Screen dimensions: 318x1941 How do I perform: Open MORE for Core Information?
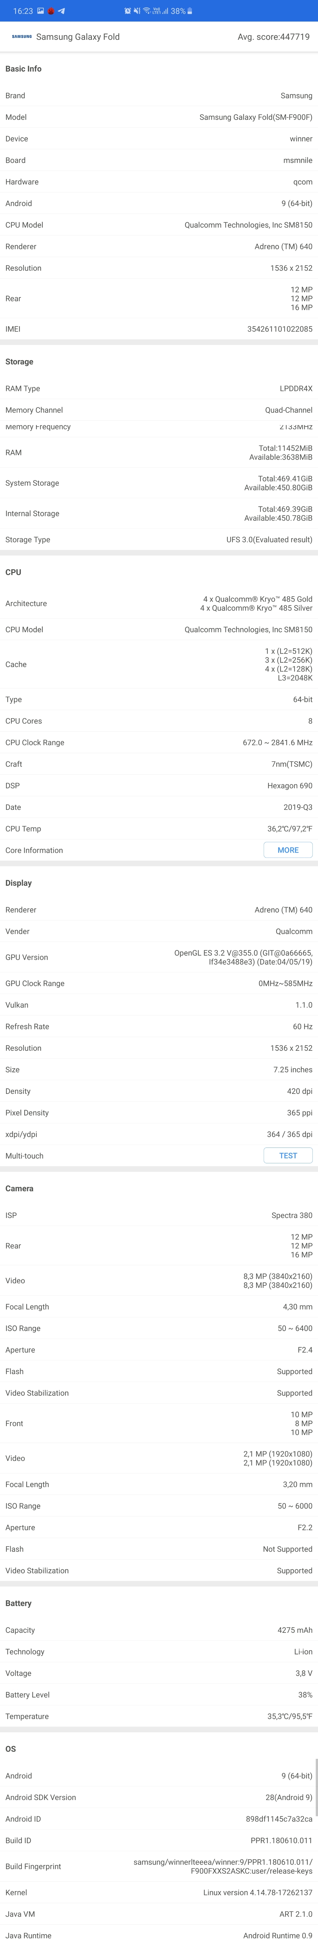pos(288,850)
